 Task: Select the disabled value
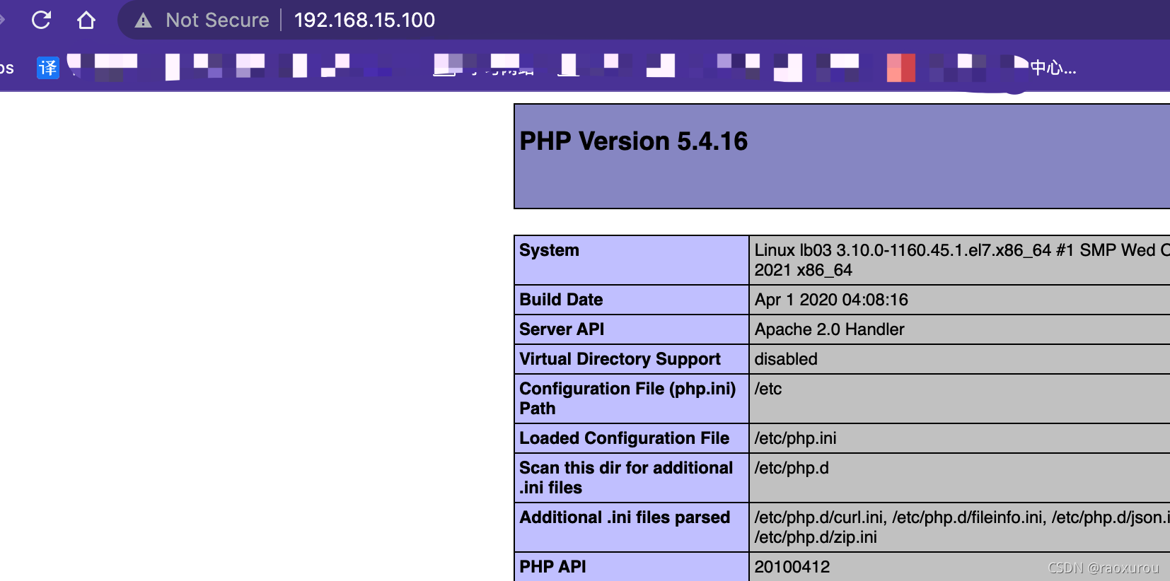coord(786,359)
